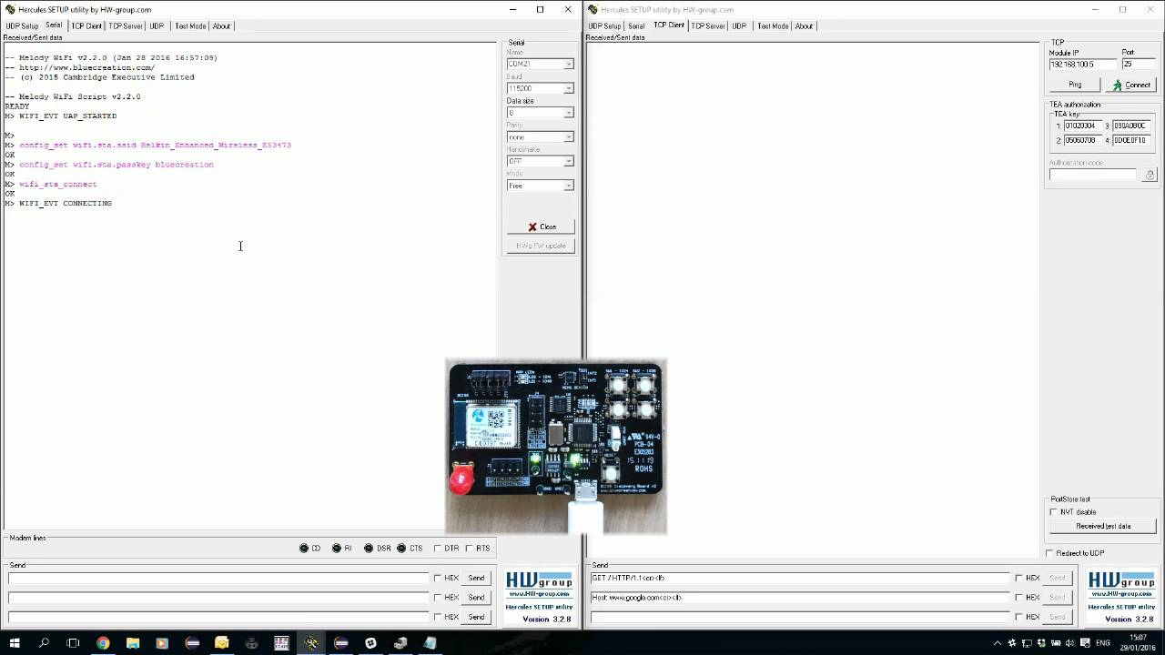Screen dimensions: 1165x655
Task: Click the Received test data button
Action: coord(1103,526)
